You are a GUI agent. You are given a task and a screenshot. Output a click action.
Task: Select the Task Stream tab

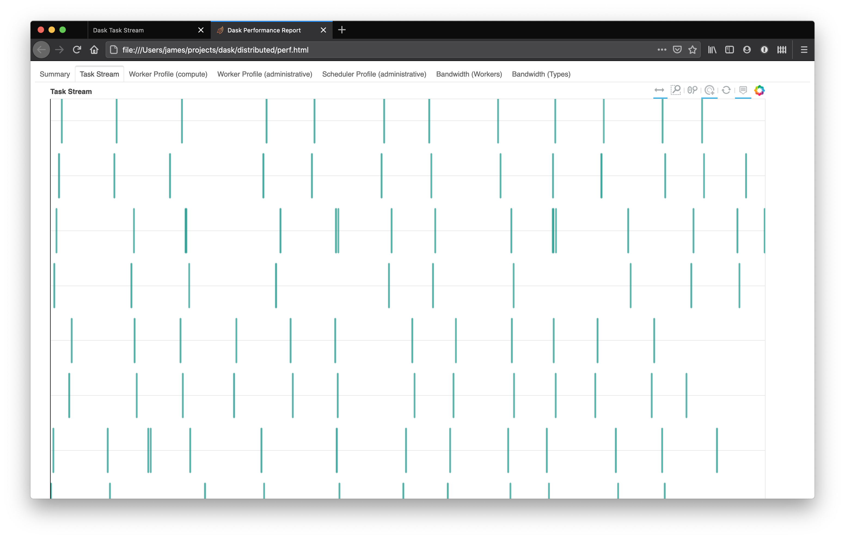pyautogui.click(x=99, y=74)
